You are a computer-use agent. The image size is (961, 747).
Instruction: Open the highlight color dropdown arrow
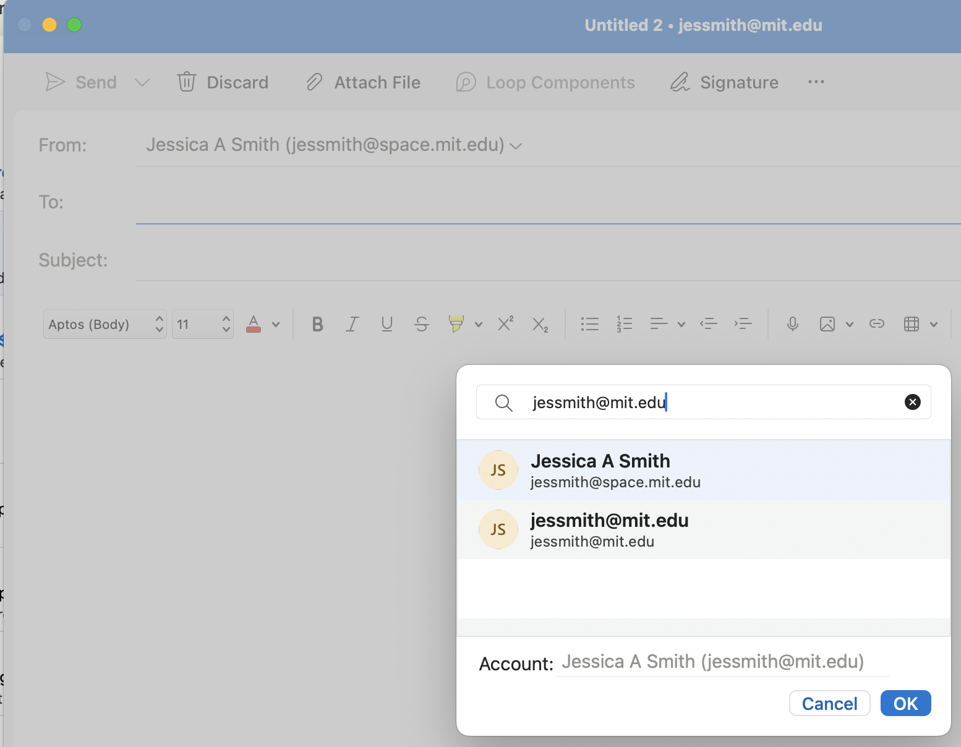coord(479,325)
